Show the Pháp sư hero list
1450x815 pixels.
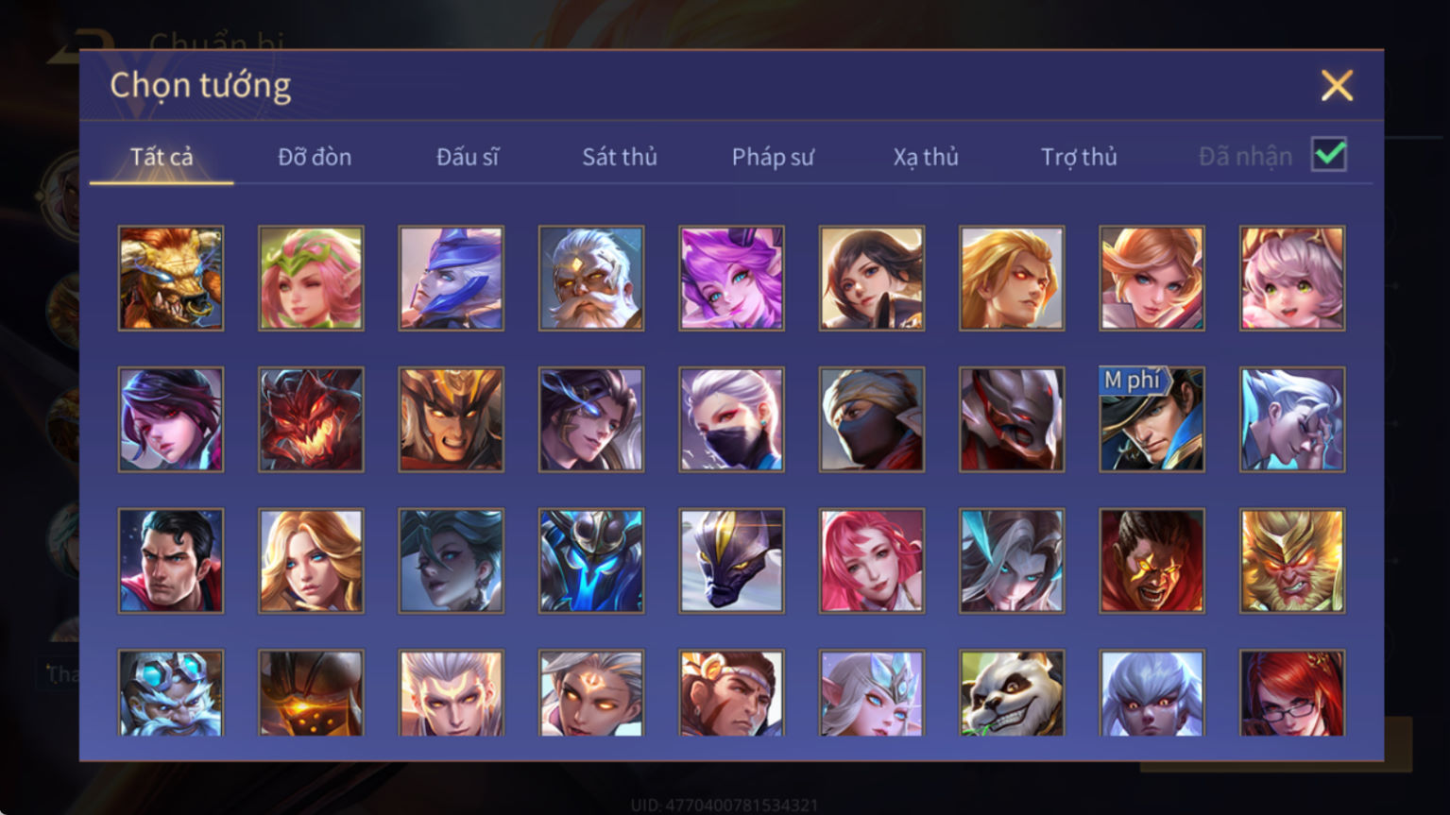click(x=773, y=157)
